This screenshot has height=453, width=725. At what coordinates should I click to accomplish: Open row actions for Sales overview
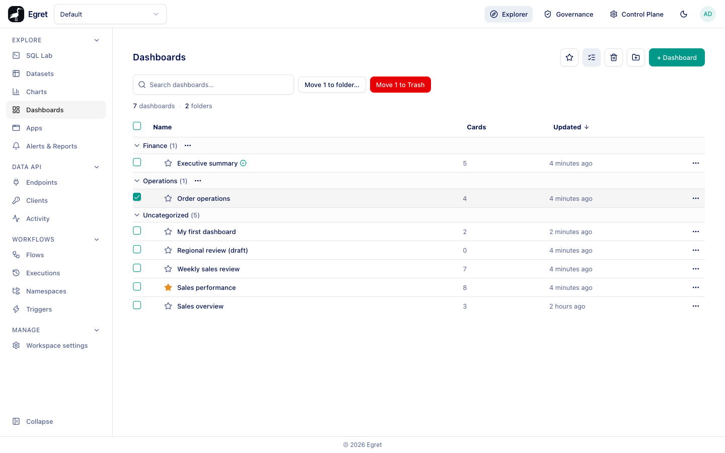pyautogui.click(x=696, y=306)
